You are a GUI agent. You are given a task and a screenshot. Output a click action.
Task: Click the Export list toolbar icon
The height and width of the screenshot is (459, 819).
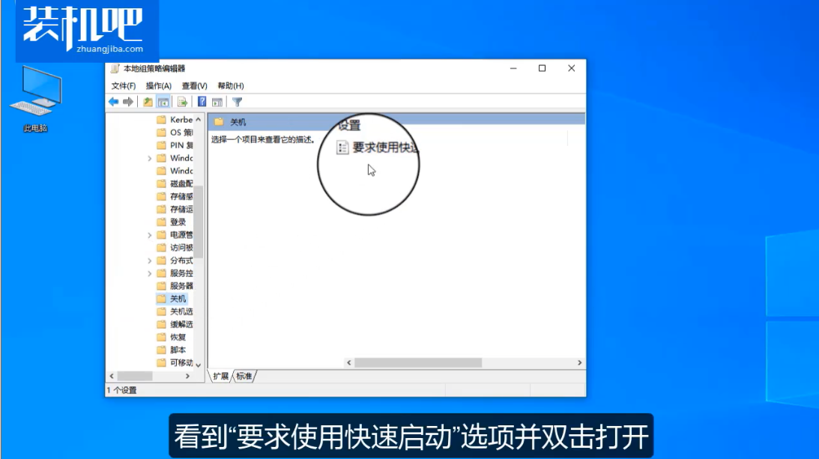click(182, 102)
